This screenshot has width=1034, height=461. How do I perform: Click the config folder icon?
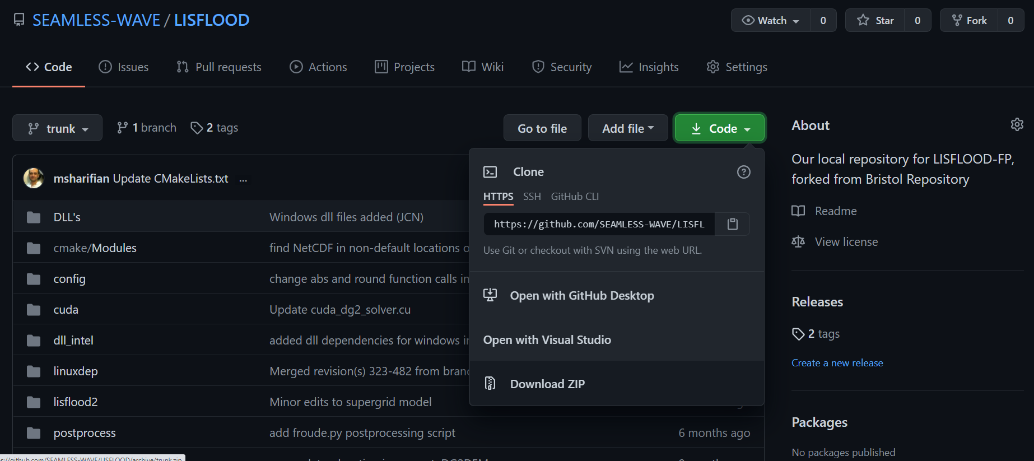[x=34, y=278]
